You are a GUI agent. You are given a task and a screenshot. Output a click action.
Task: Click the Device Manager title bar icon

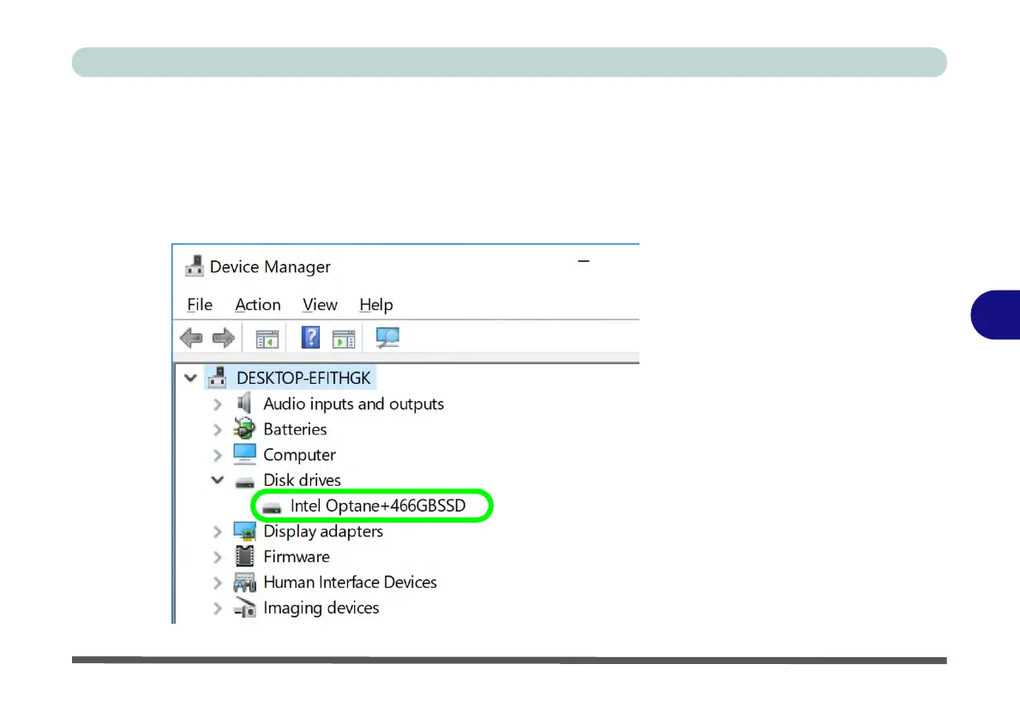(x=194, y=266)
